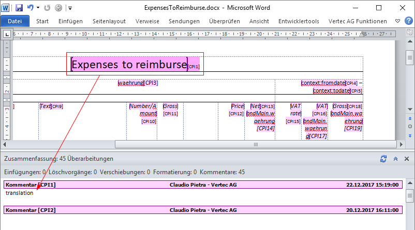
Task: Click the Select Browse Object circle button
Action: tap(410, 126)
